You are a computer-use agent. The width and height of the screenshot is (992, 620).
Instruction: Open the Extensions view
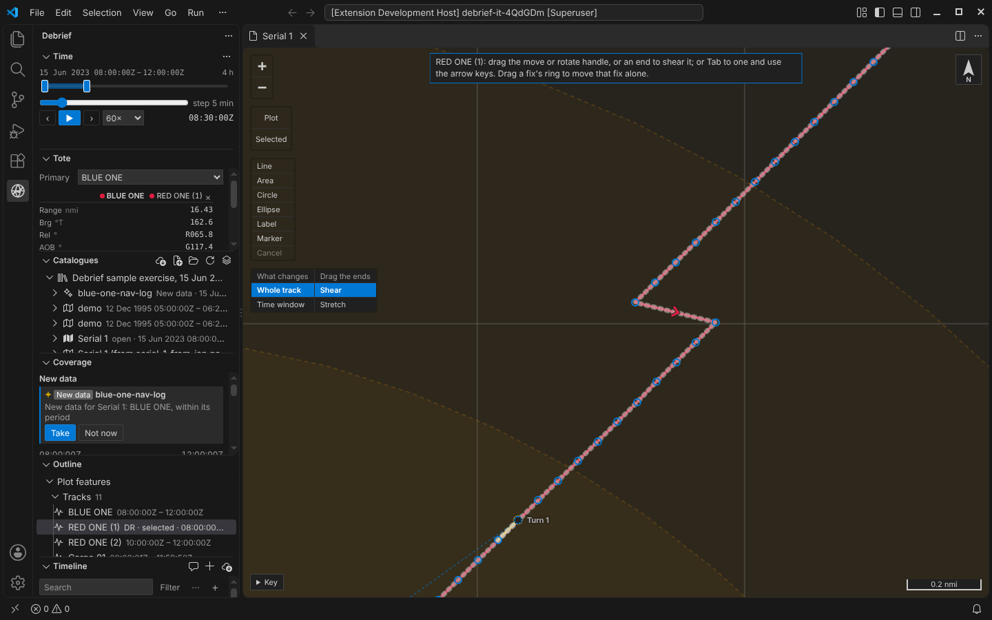(18, 161)
